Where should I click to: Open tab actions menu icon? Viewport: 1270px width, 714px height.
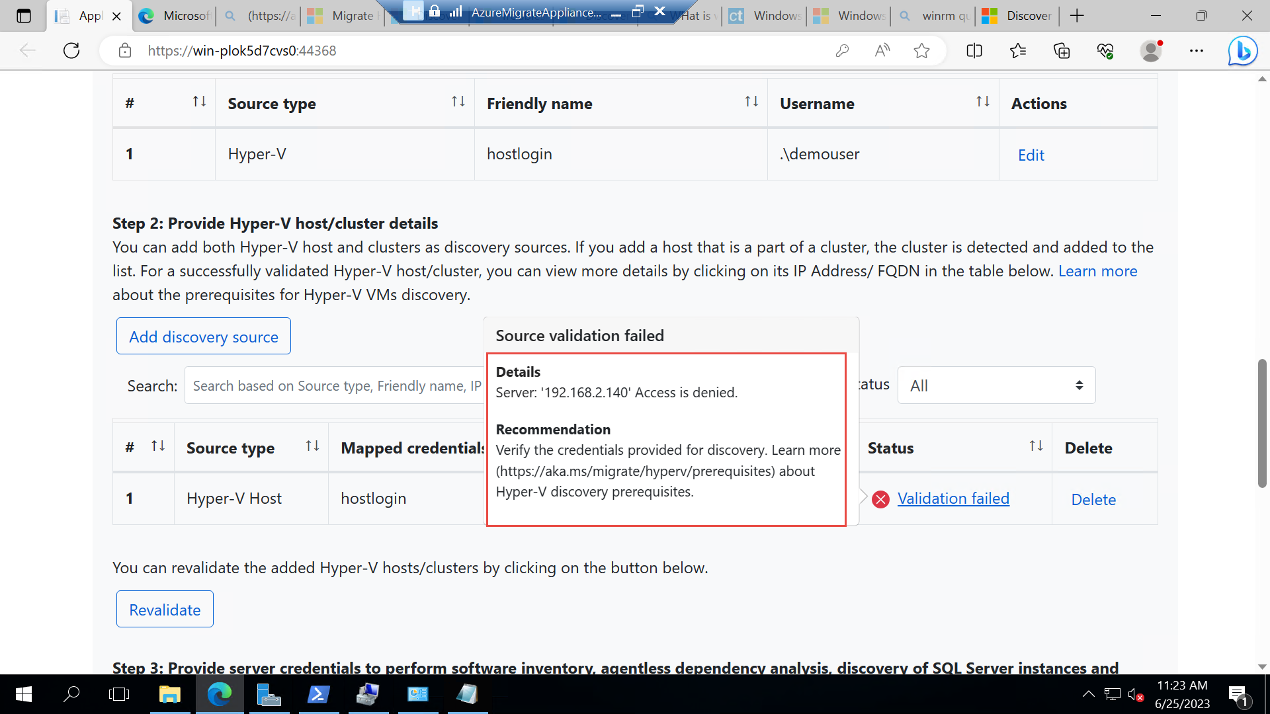(x=24, y=16)
